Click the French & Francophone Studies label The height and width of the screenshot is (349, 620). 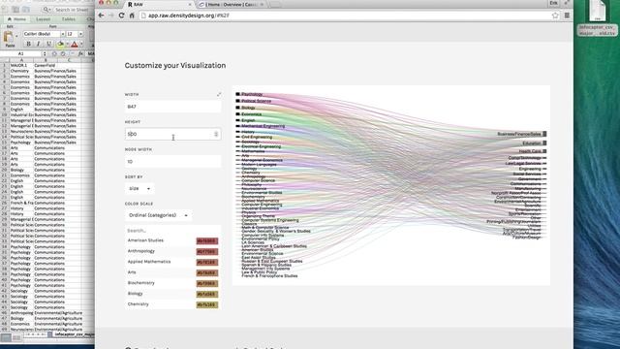pyautogui.click(x=269, y=275)
